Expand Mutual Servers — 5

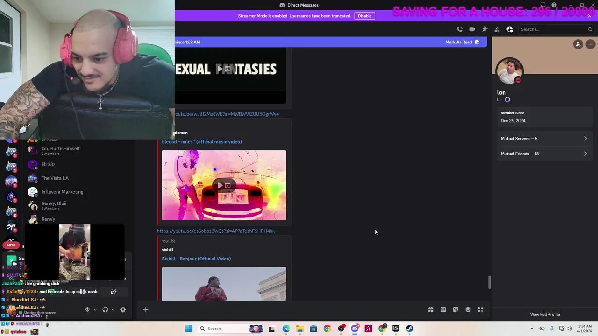pos(544,139)
